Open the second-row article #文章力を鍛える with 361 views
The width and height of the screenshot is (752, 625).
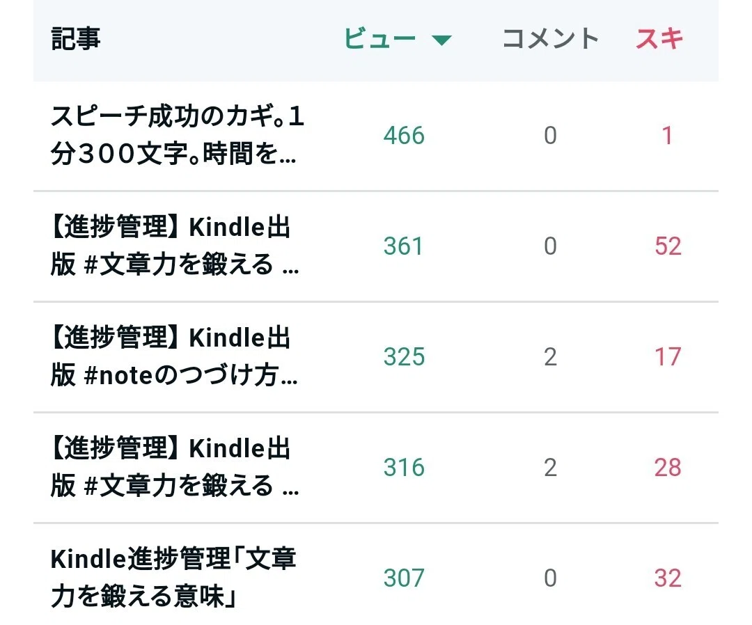point(175,246)
